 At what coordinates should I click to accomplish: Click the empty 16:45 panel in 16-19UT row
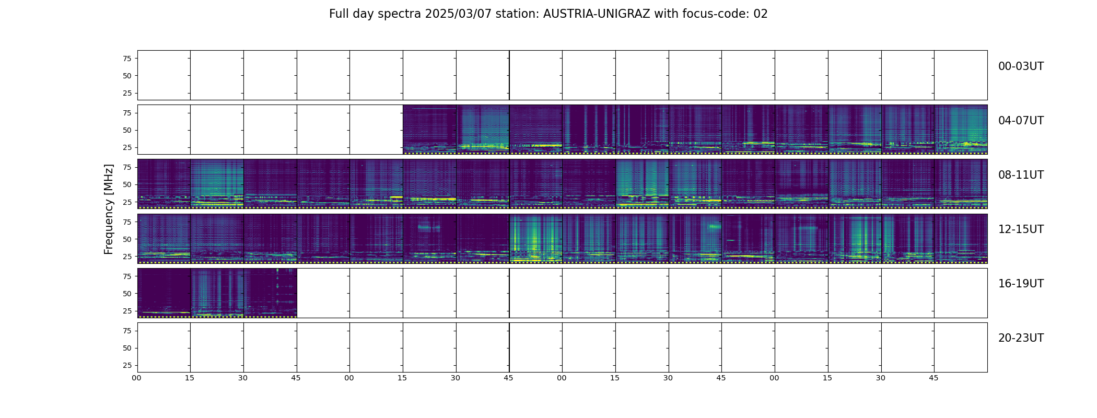pyautogui.click(x=323, y=293)
